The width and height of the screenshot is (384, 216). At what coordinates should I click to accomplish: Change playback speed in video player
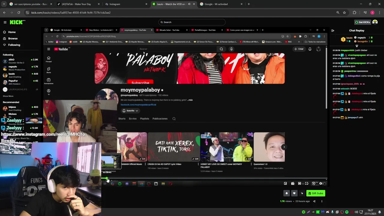[x=313, y=184]
